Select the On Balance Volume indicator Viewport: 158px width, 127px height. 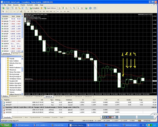point(15,79)
